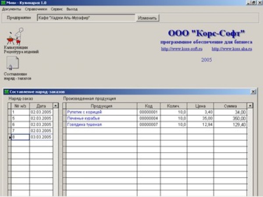
Task: Click the Код column header
Action: 149,106
